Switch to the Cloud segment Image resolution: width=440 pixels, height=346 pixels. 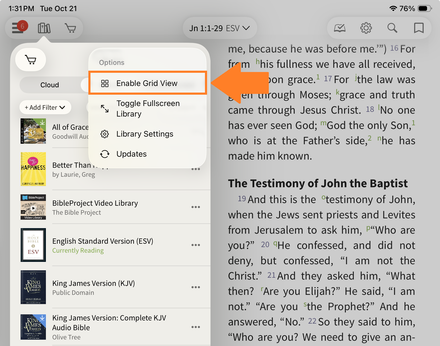(x=50, y=85)
